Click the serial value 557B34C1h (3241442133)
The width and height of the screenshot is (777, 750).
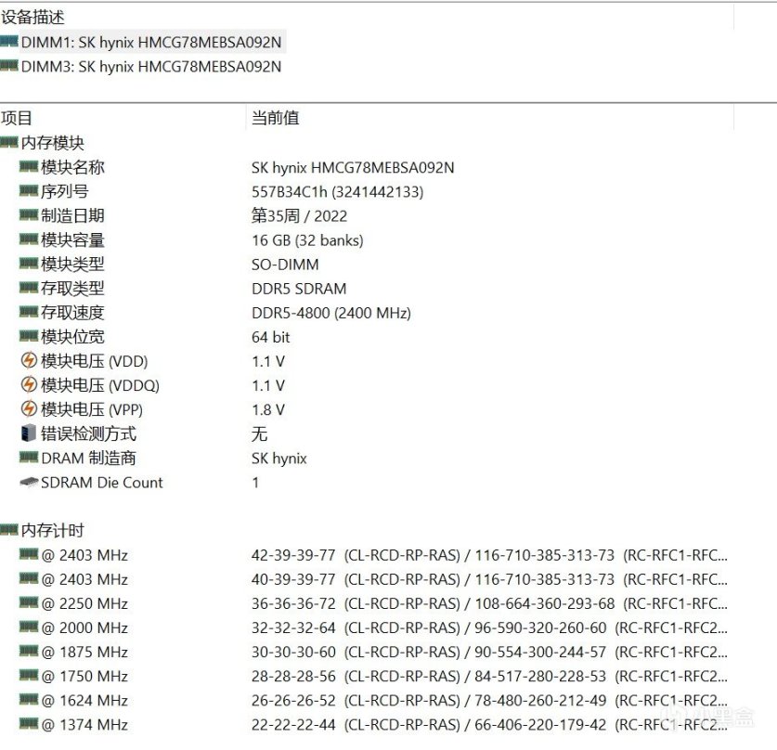click(x=338, y=192)
